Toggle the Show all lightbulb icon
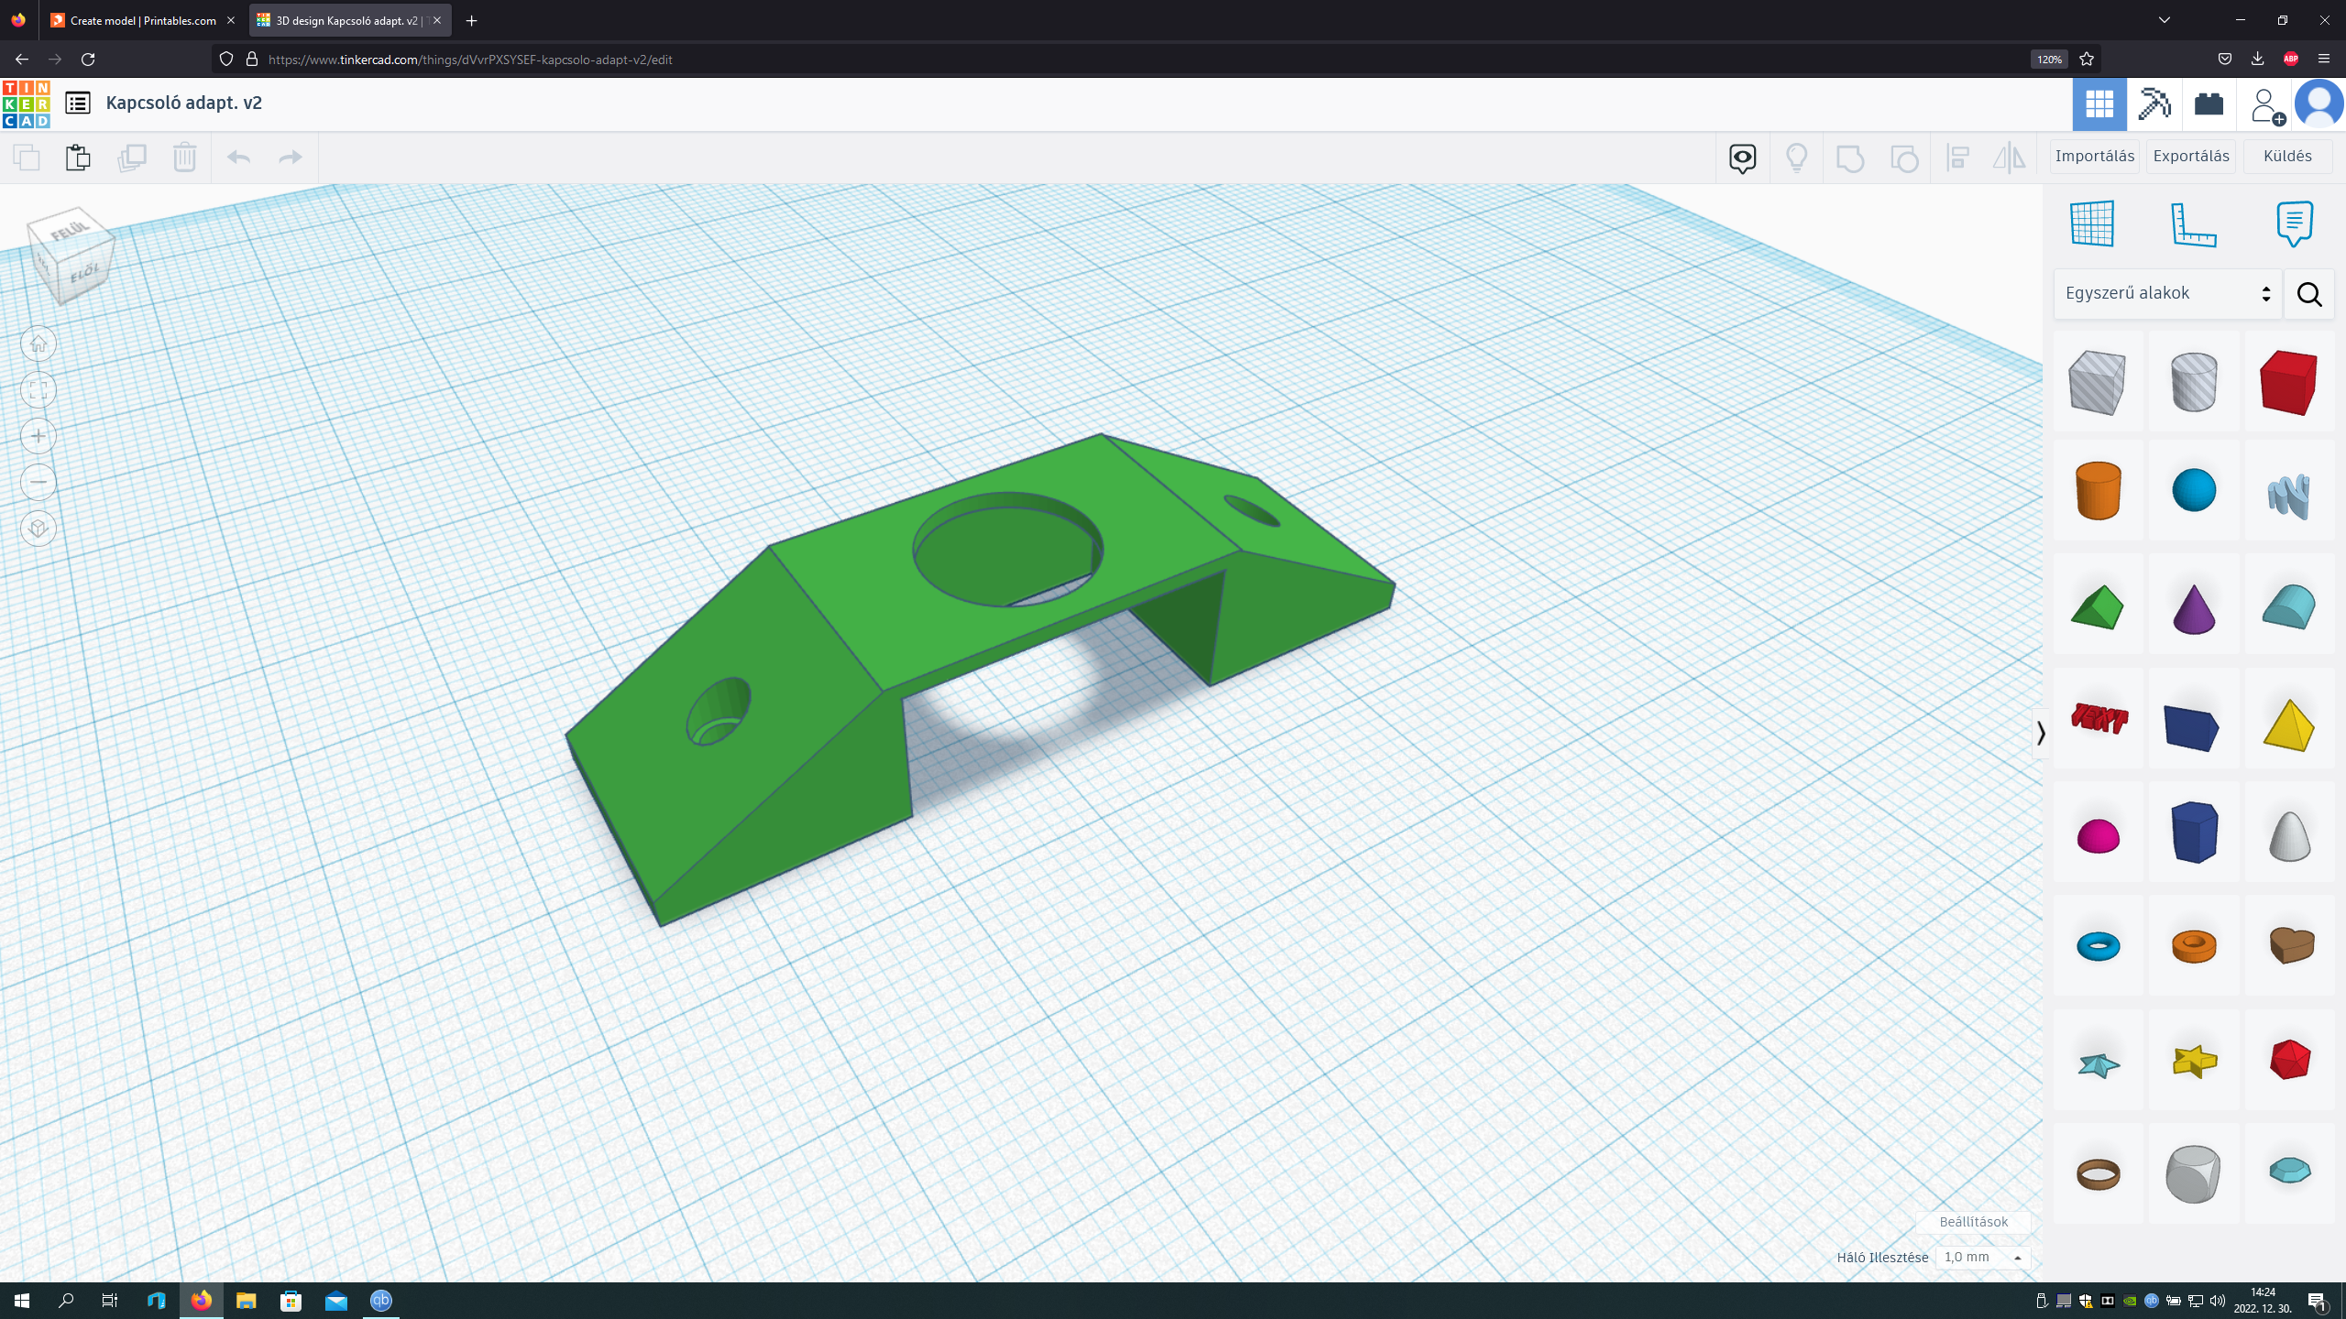The width and height of the screenshot is (2346, 1319). 1796,158
